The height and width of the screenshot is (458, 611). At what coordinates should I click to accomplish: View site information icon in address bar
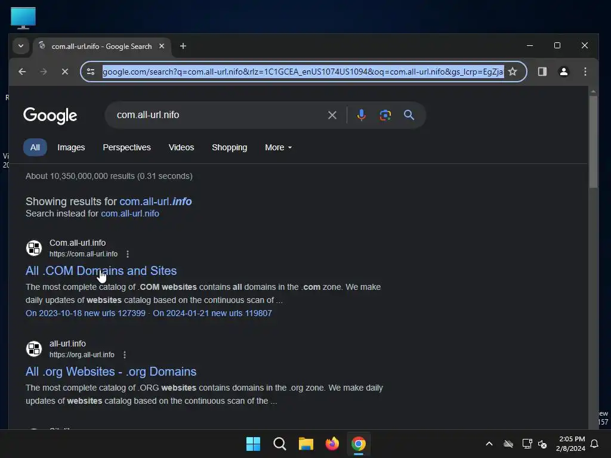[x=91, y=72]
